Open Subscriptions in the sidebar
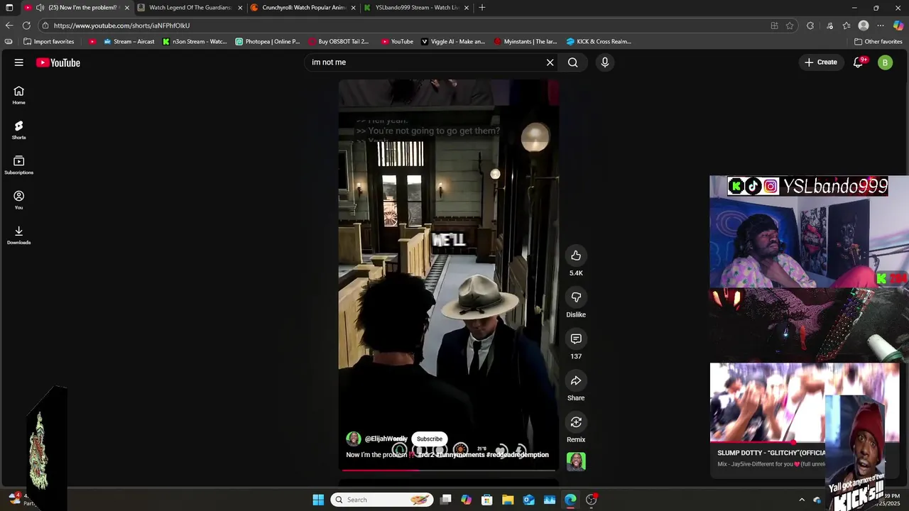This screenshot has height=511, width=909. (19, 165)
